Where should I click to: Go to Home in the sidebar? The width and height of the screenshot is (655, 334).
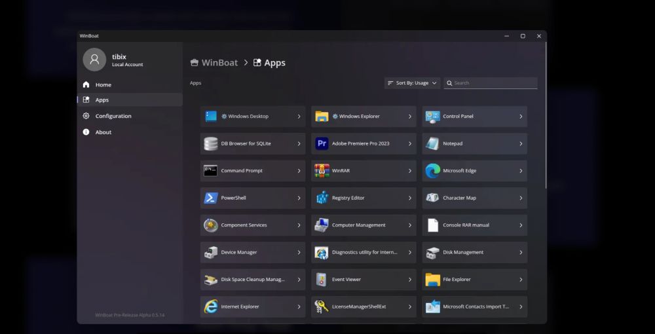point(130,84)
